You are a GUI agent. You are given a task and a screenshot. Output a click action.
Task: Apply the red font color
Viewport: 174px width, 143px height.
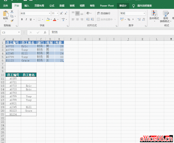pyautogui.click(x=55, y=19)
